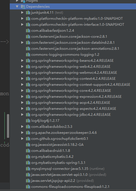Expand com.alibaba:dubbo:2.5.3 arrow

click(22, 127)
